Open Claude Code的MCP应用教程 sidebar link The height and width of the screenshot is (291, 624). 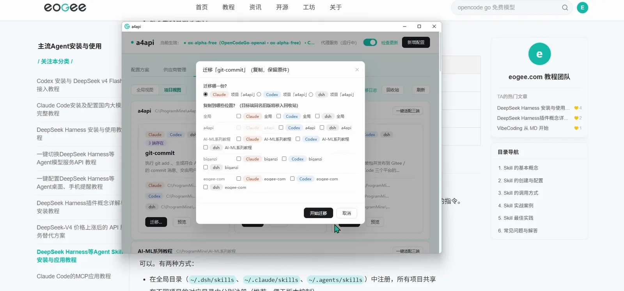point(74,276)
